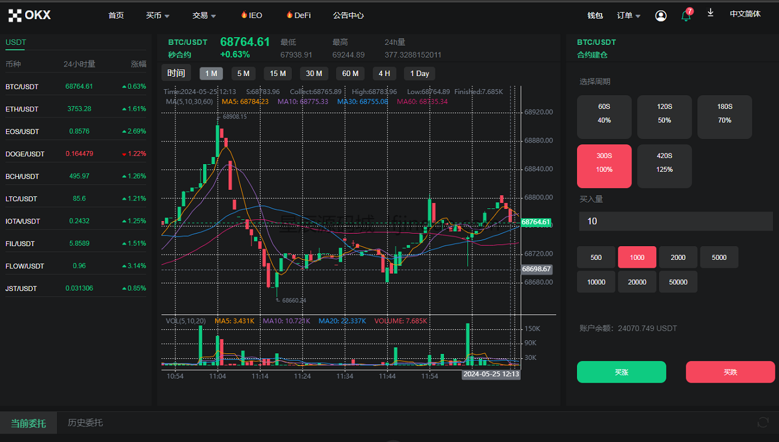The width and height of the screenshot is (779, 442).
Task: Select the 60S 40% period option
Action: tap(604, 113)
